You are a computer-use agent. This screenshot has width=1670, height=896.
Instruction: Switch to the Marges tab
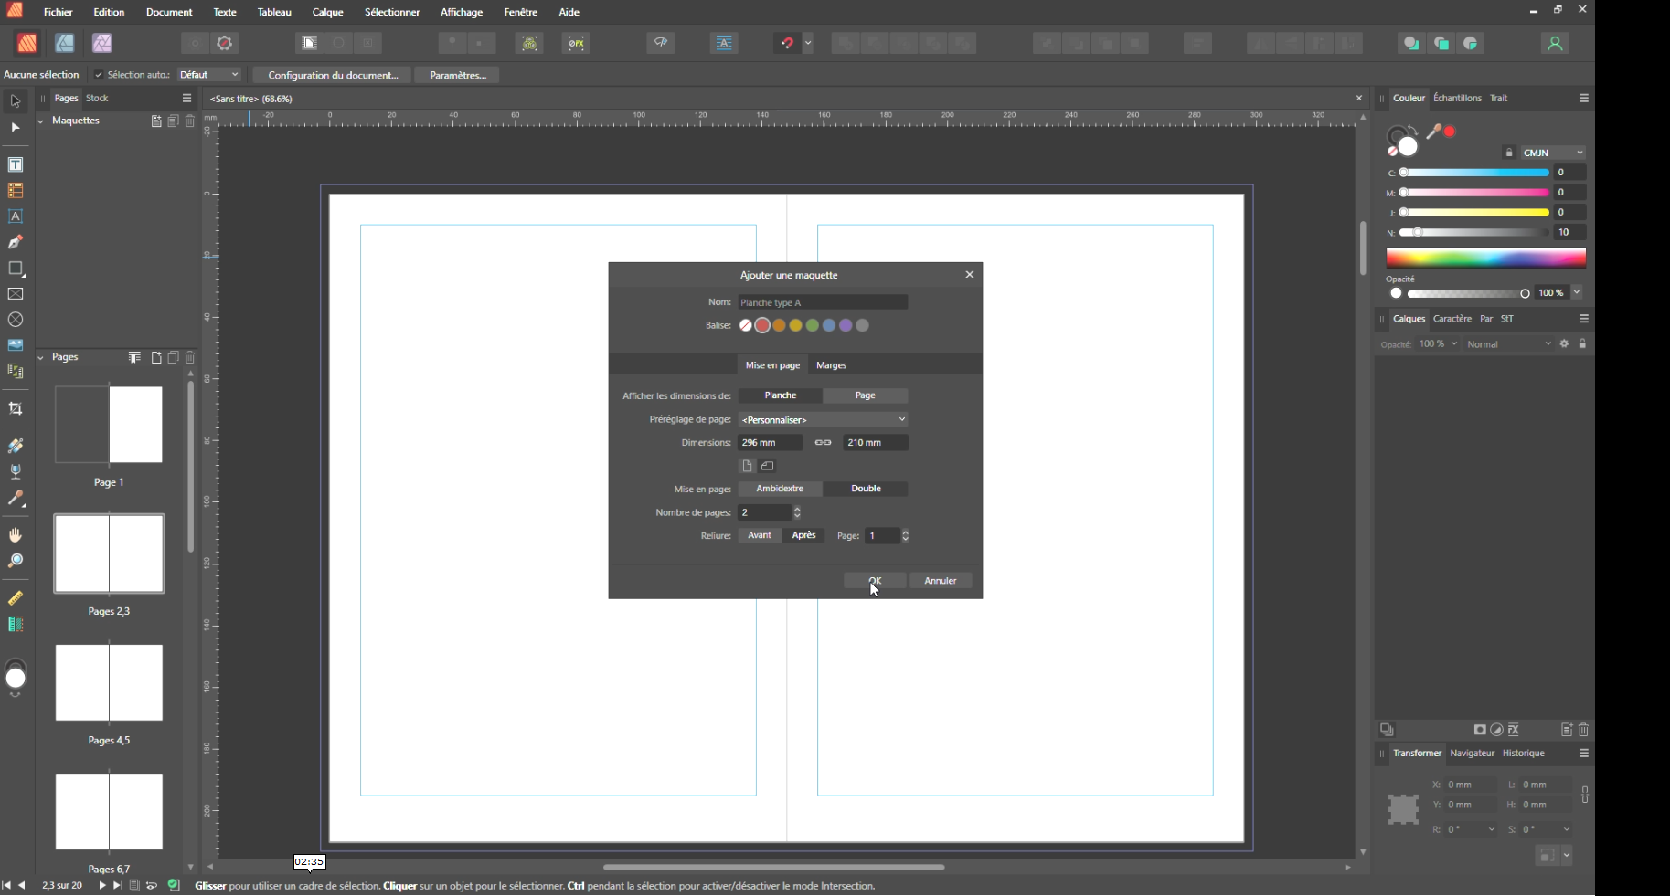(x=831, y=365)
